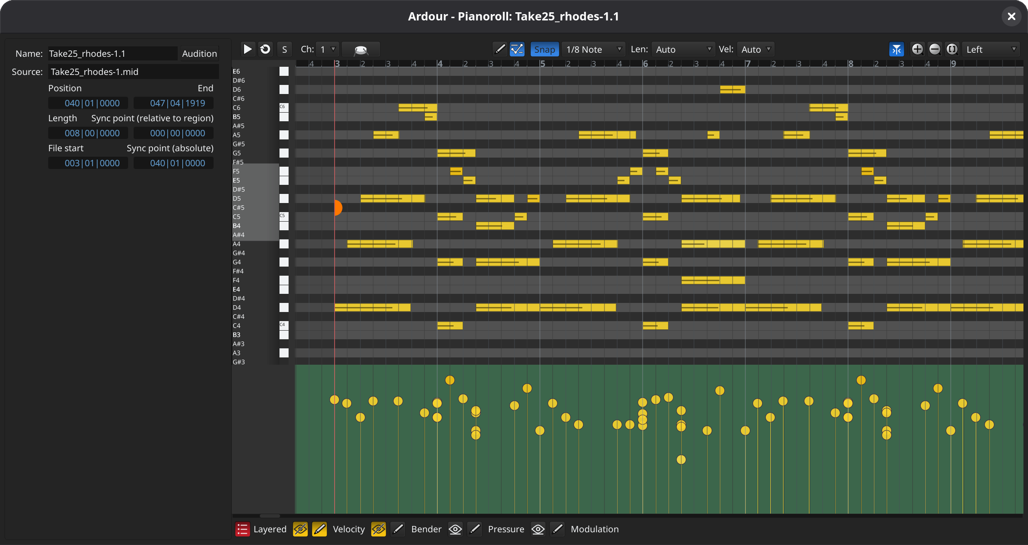Click the drum notation icon near channel selector

click(360, 49)
